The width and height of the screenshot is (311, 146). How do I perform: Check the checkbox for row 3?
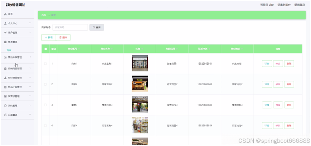click(x=45, y=105)
